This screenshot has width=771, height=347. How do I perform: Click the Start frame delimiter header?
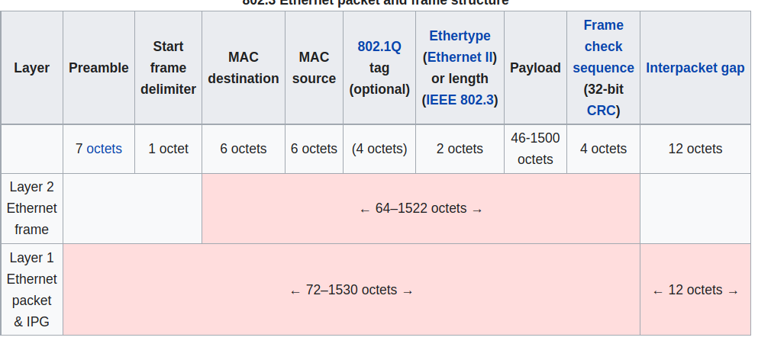point(168,68)
